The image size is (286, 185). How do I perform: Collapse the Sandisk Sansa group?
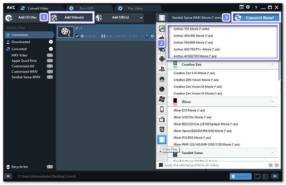pyautogui.click(x=273, y=153)
